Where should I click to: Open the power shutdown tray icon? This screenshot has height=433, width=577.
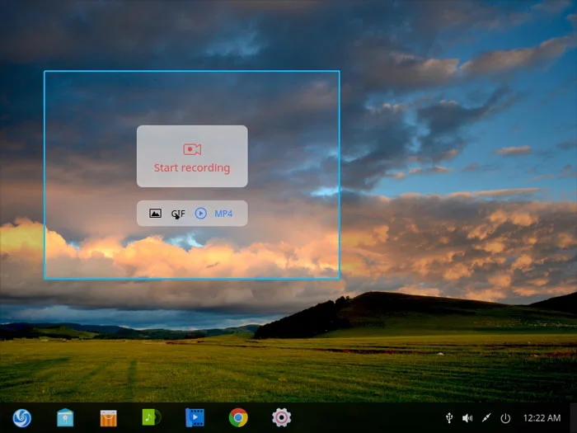505,418
